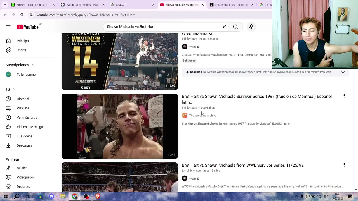
Task: Play the Shawn Michaels 30:47 thumbnail
Action: click(120, 126)
